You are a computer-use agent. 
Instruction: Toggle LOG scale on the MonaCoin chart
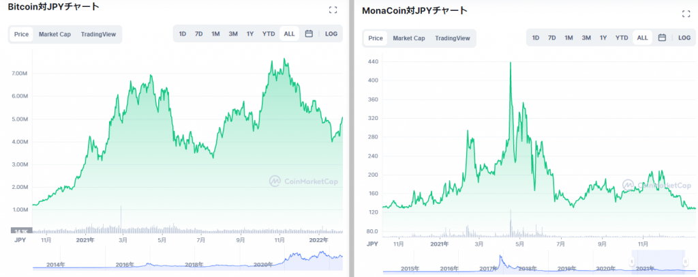click(x=684, y=38)
